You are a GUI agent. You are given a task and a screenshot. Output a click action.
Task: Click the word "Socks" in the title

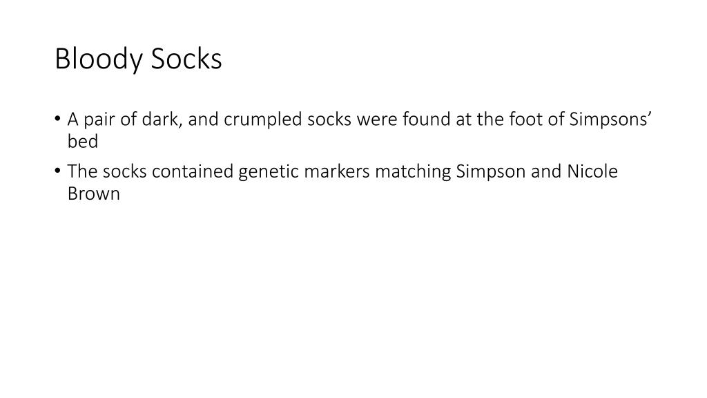(x=186, y=58)
